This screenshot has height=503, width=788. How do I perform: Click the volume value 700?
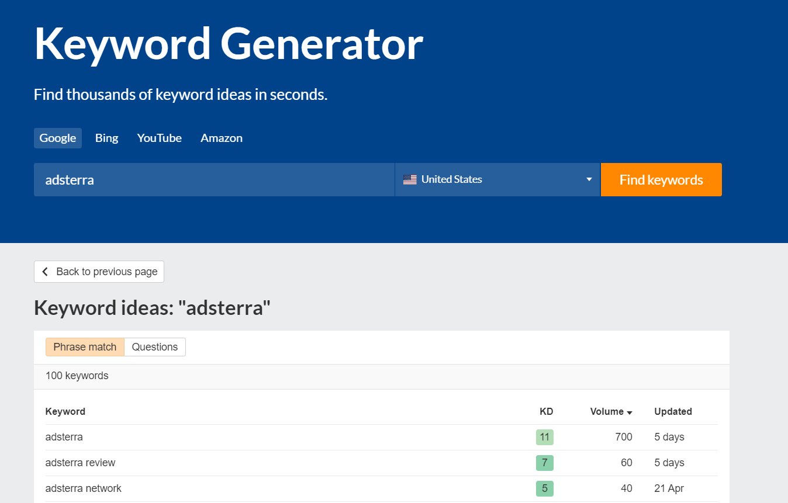624,437
